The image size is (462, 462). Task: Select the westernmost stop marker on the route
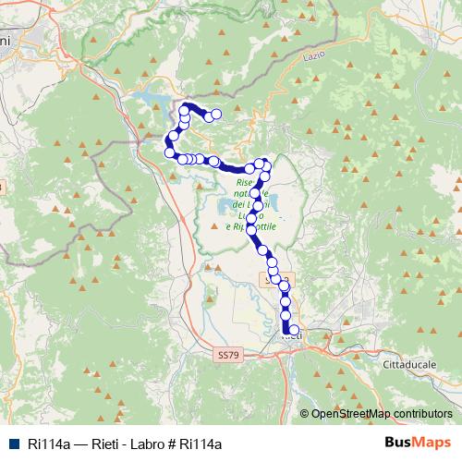pyautogui.click(x=170, y=152)
